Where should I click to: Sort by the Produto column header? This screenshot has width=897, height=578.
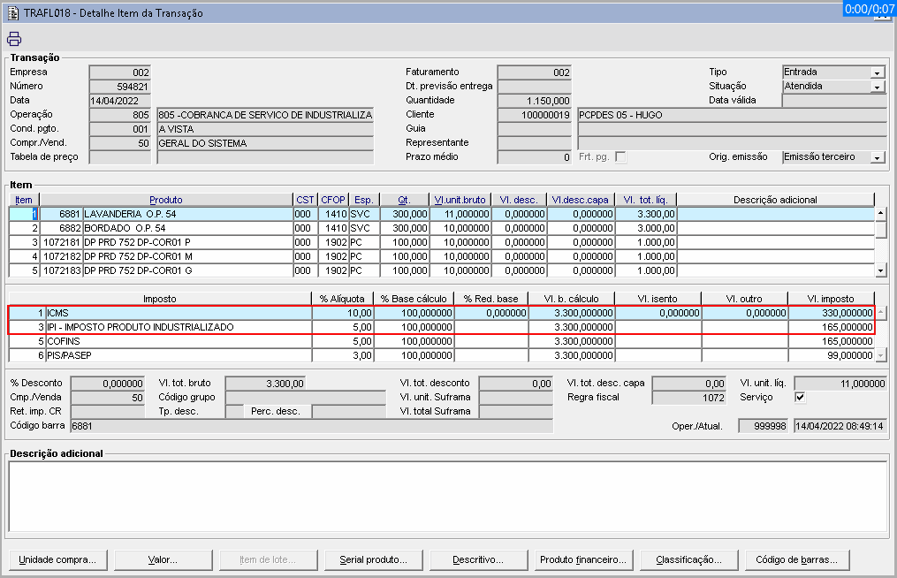tap(166, 200)
